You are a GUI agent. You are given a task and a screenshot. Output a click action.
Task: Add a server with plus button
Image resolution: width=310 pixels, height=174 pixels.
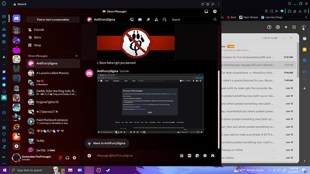coord(17,146)
